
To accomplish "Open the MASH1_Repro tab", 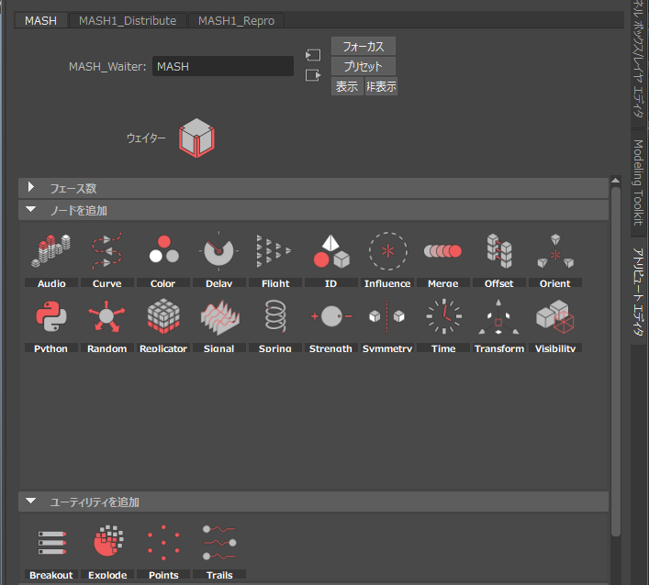I will coord(236,21).
